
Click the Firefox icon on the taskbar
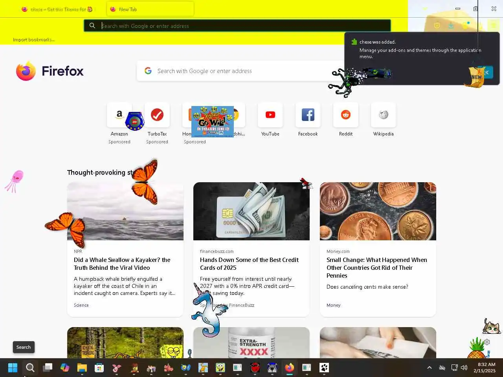point(290,368)
